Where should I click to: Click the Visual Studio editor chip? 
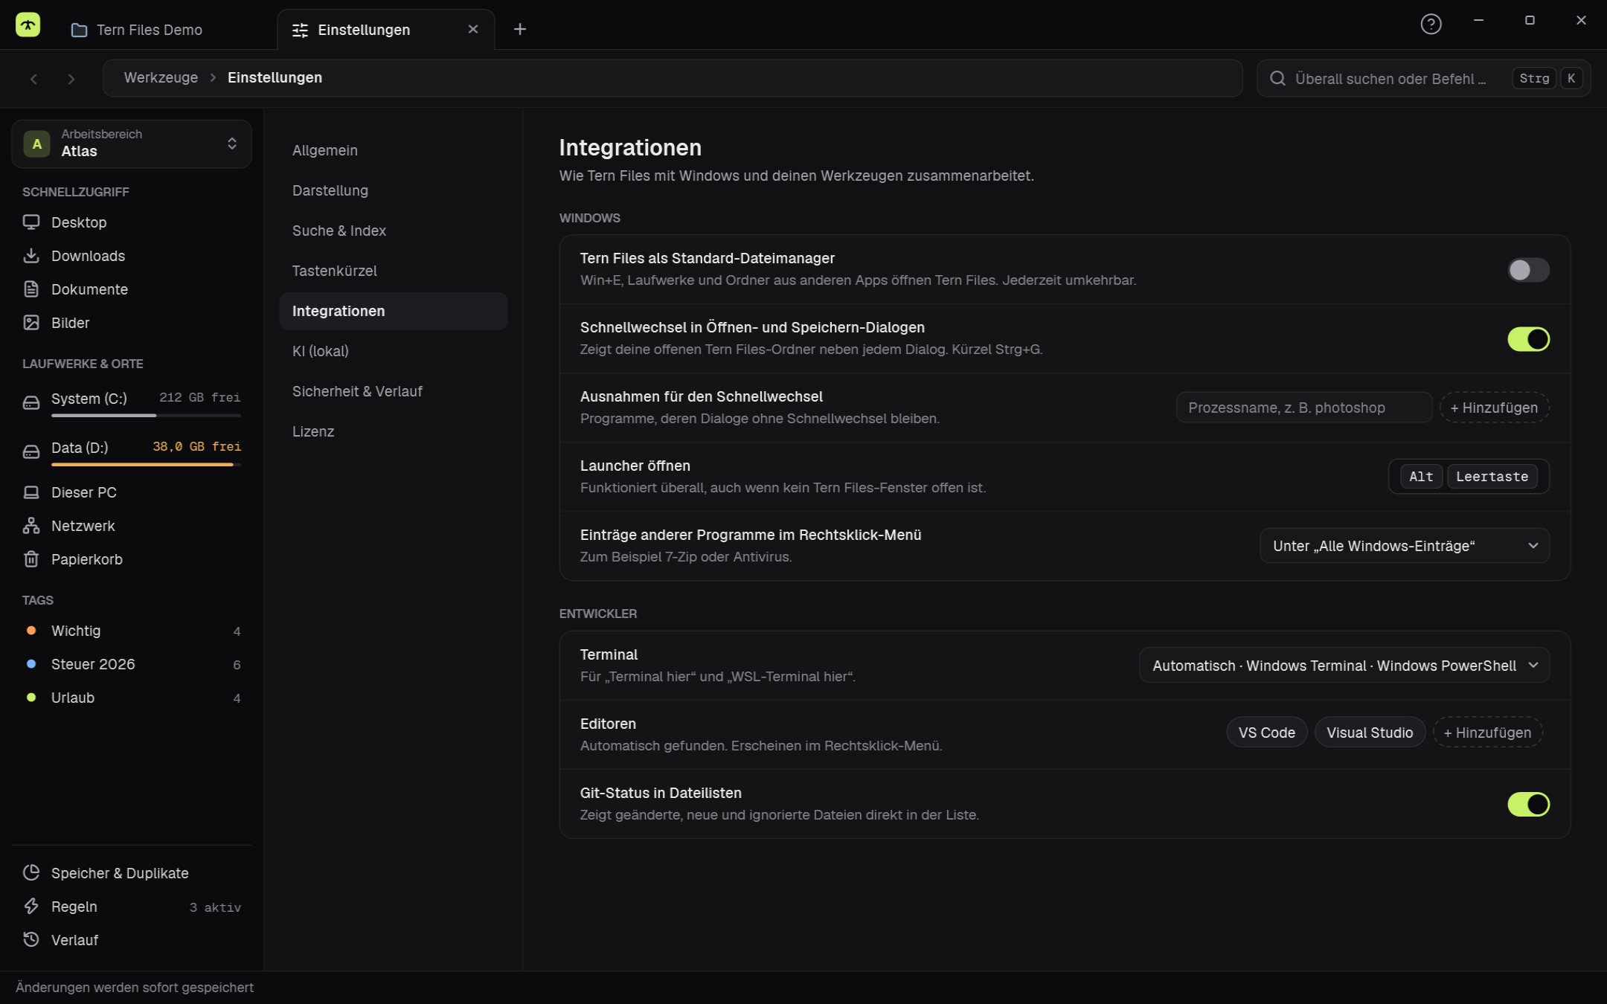[1370, 733]
